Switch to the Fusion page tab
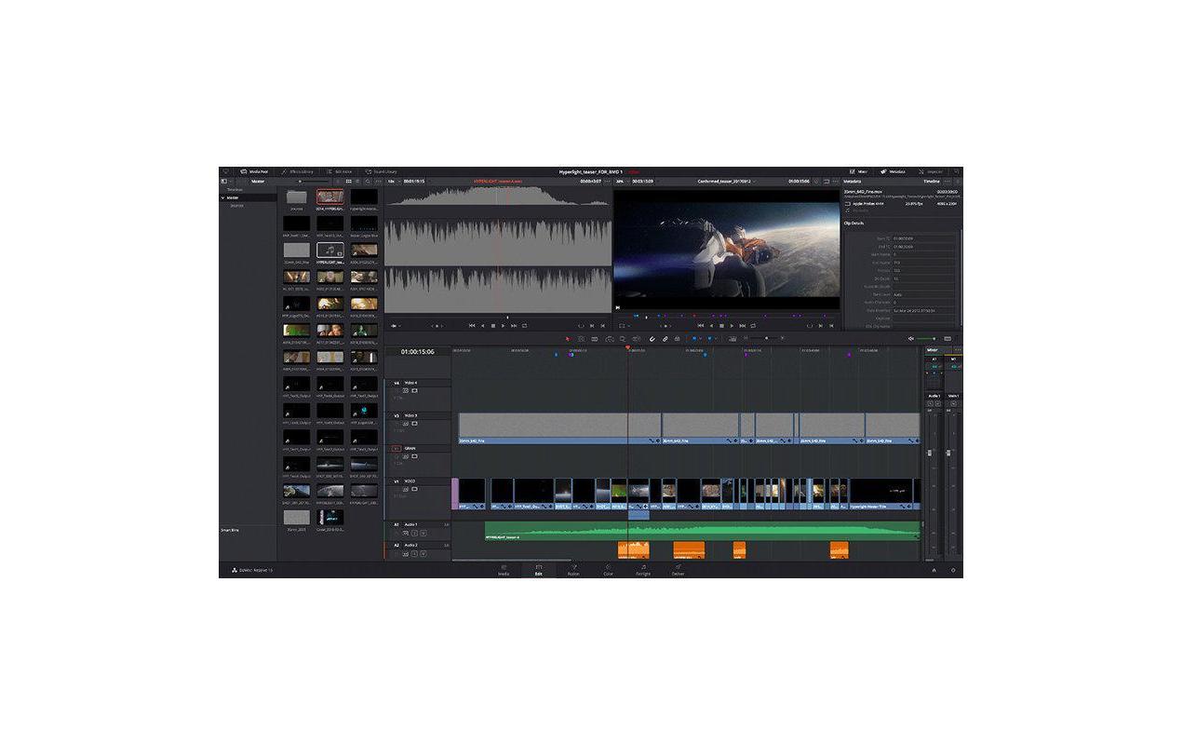This screenshot has height=745, width=1183. (573, 570)
